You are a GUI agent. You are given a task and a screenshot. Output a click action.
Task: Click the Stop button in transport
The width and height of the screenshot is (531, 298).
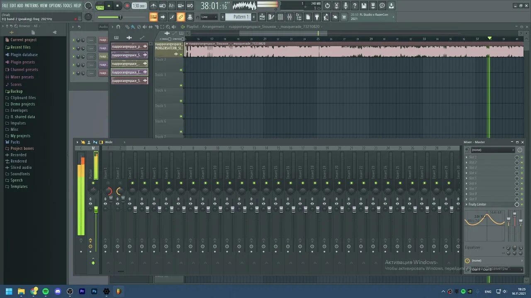coord(117,6)
